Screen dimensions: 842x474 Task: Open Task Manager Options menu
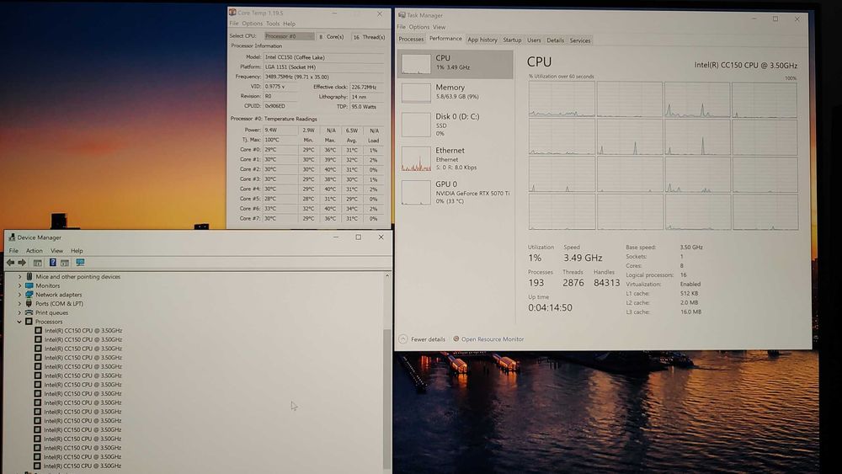tap(418, 27)
